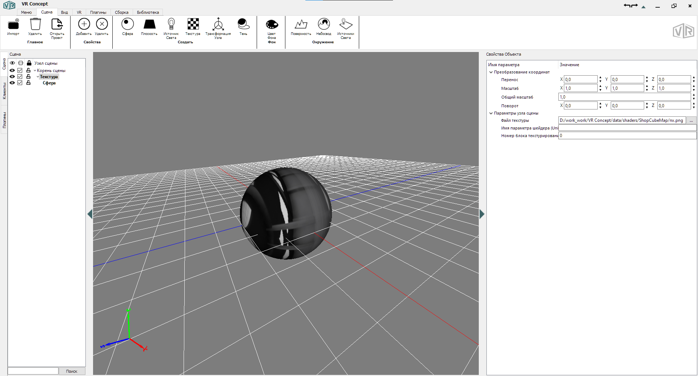Collapse the left panel with the arrow
Screen dimensions: 698x376
point(90,214)
